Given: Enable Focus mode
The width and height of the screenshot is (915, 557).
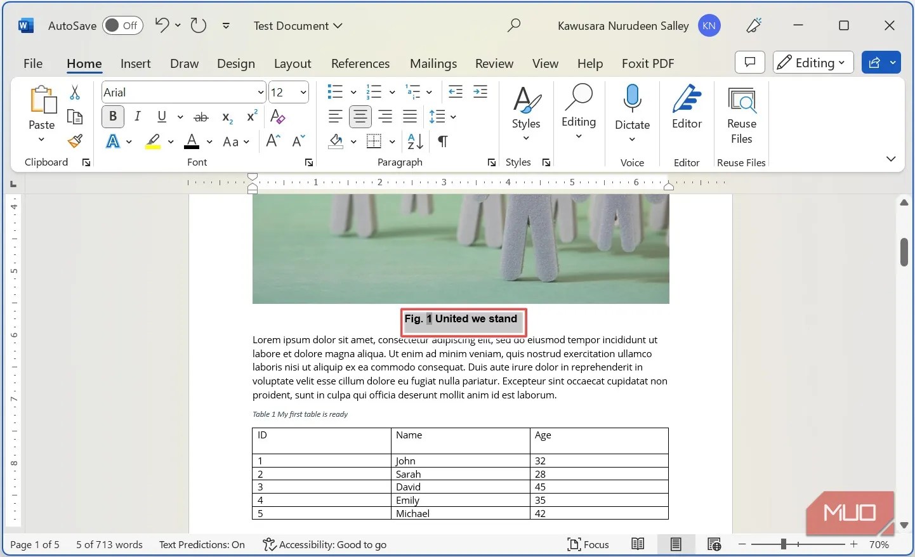Looking at the screenshot, I should 589,544.
